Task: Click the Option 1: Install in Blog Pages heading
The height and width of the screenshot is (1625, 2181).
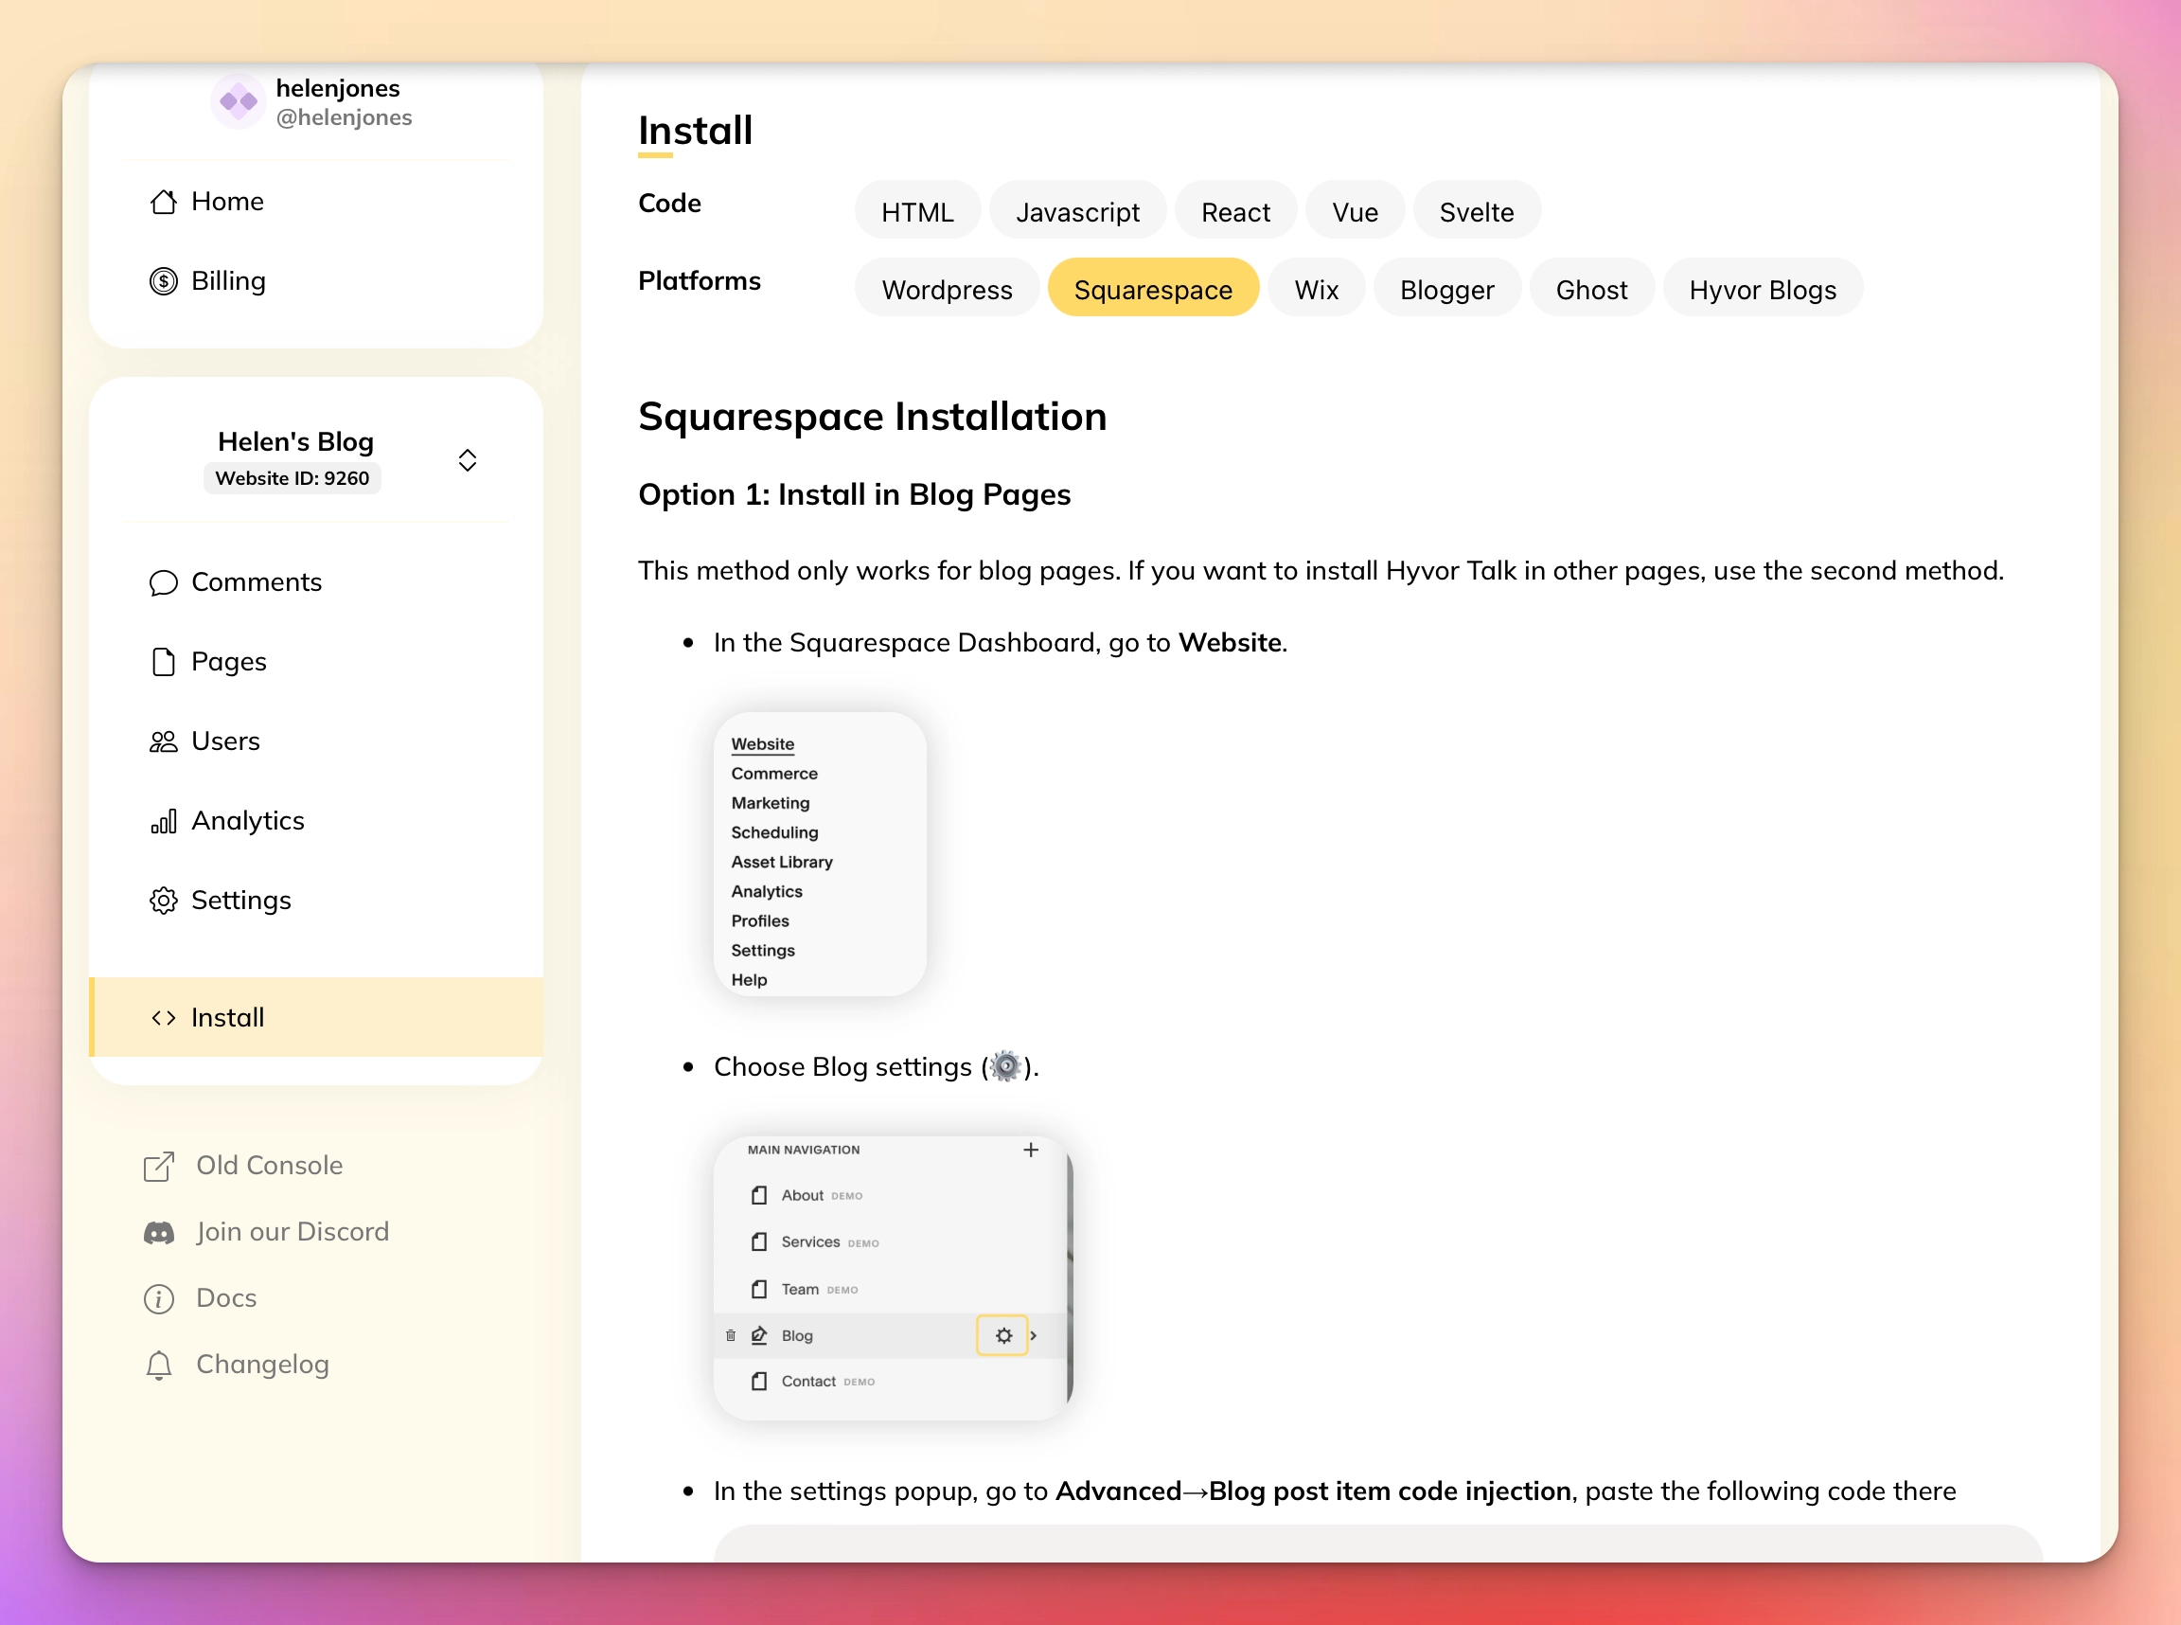Action: [855, 494]
